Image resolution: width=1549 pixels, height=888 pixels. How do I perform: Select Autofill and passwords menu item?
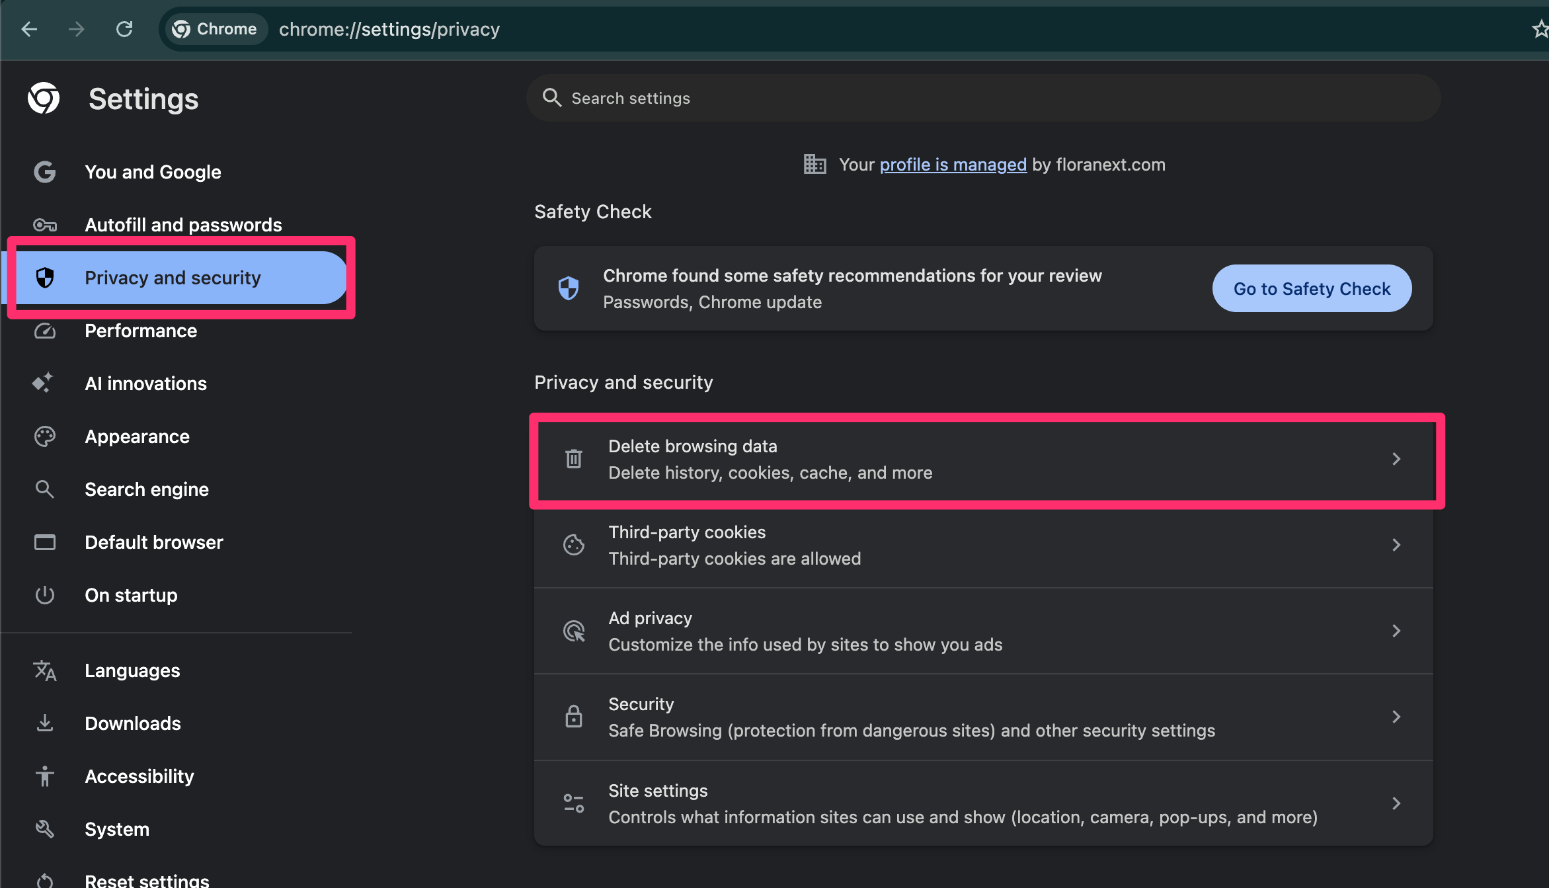point(183,225)
